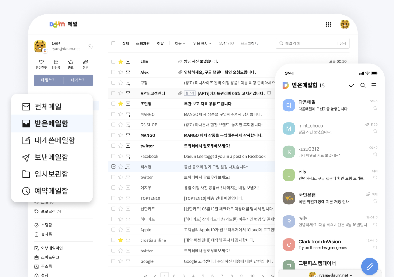This screenshot has height=277, width=394.
Task: Tap the search icon in mobile header
Action: (363, 85)
